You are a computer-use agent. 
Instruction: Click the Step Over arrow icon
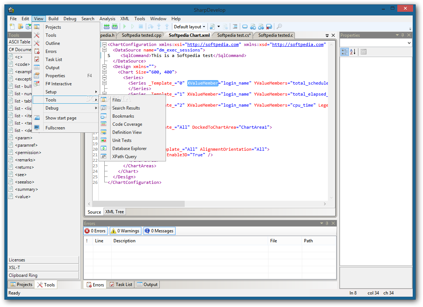coord(151,26)
